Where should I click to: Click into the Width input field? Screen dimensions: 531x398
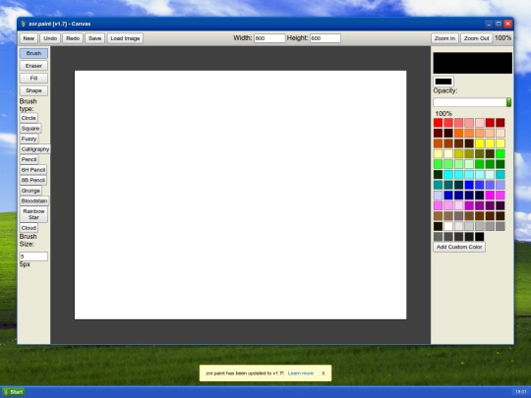pos(269,38)
